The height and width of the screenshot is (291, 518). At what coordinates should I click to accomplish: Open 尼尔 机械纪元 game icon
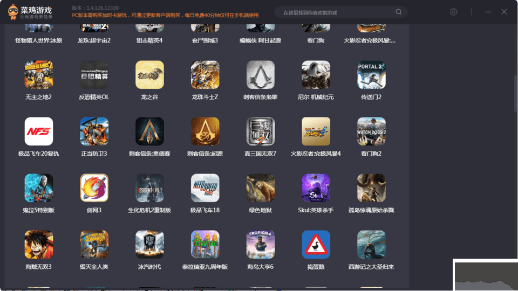pos(316,74)
